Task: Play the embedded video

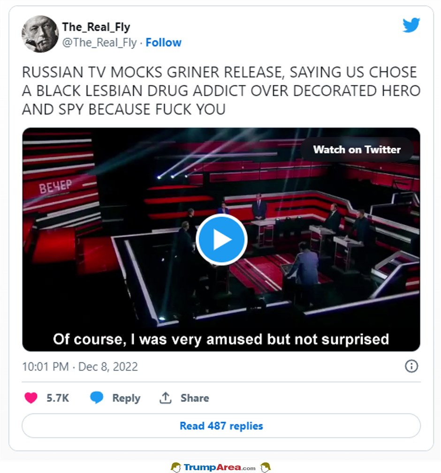Action: 221,240
